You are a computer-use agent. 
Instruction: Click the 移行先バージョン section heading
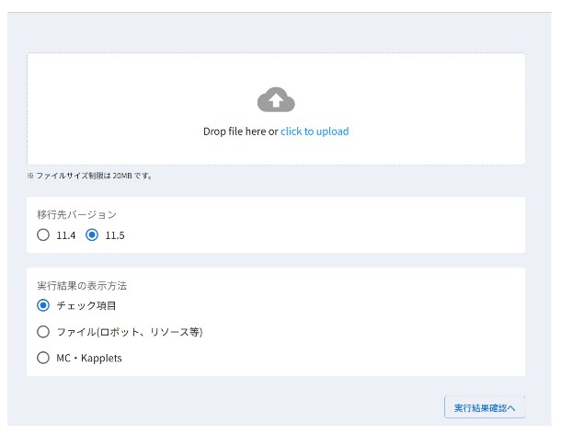tap(77, 214)
